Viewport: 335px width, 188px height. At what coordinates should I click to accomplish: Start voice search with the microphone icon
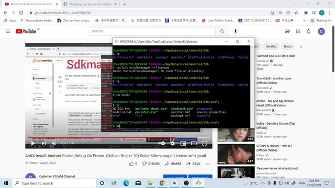pos(236,31)
